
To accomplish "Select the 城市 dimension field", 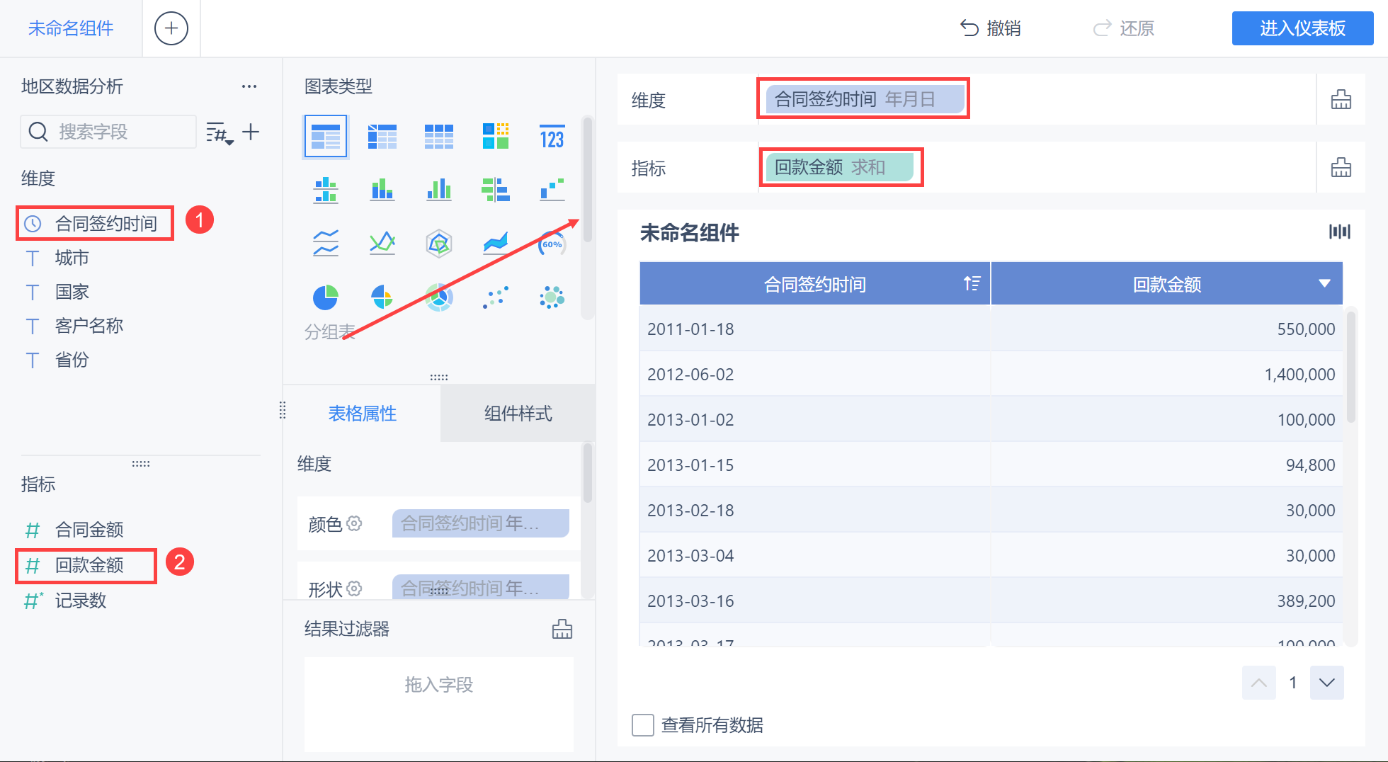I will [x=72, y=258].
